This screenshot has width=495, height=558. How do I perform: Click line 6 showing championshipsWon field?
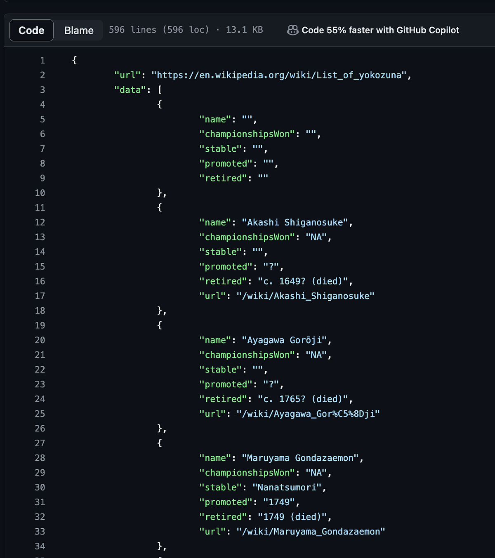coord(260,134)
